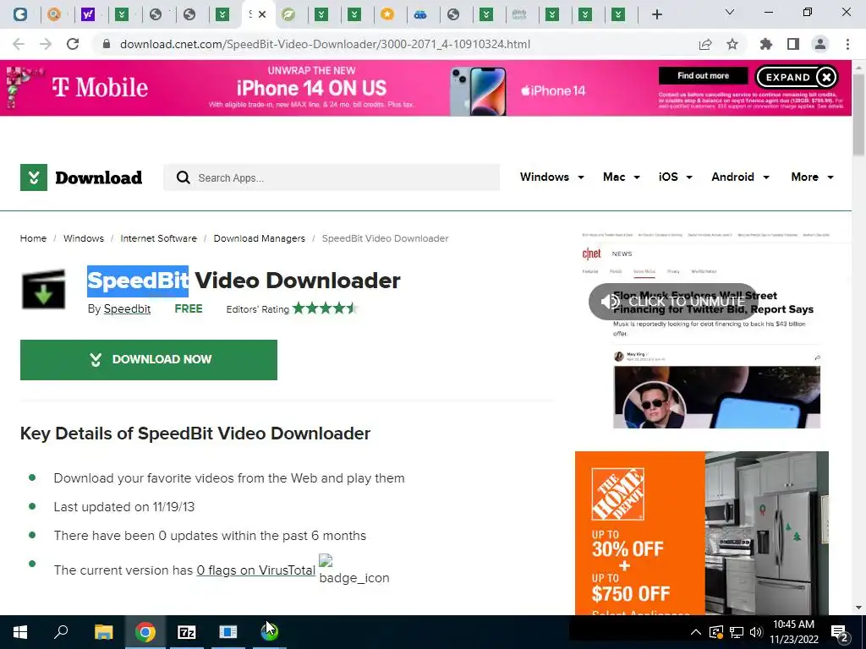Switch to the orange magnifier tab
This screenshot has height=649, width=866.
pos(53,14)
